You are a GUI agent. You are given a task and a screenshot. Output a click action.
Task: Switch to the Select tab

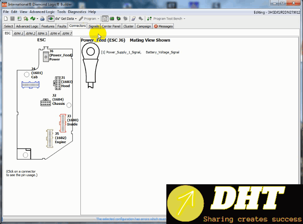[x=9, y=26]
